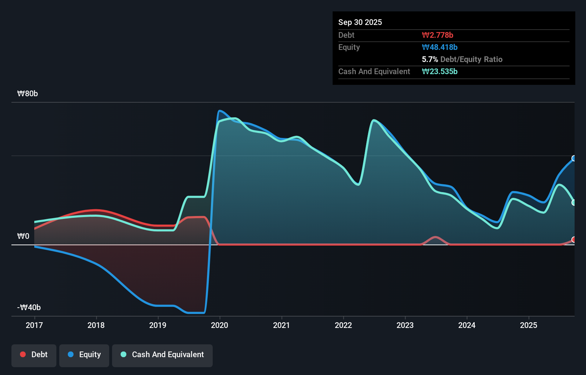Toggle the Equity series visibility
Viewport: 586px width, 375px height.
pos(84,355)
